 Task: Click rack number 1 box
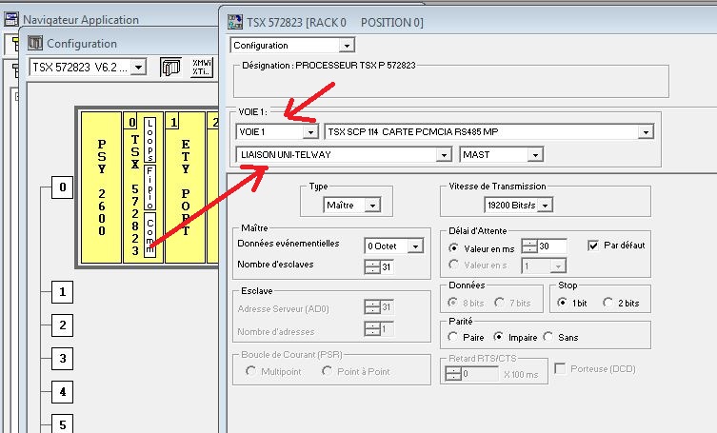(62, 292)
